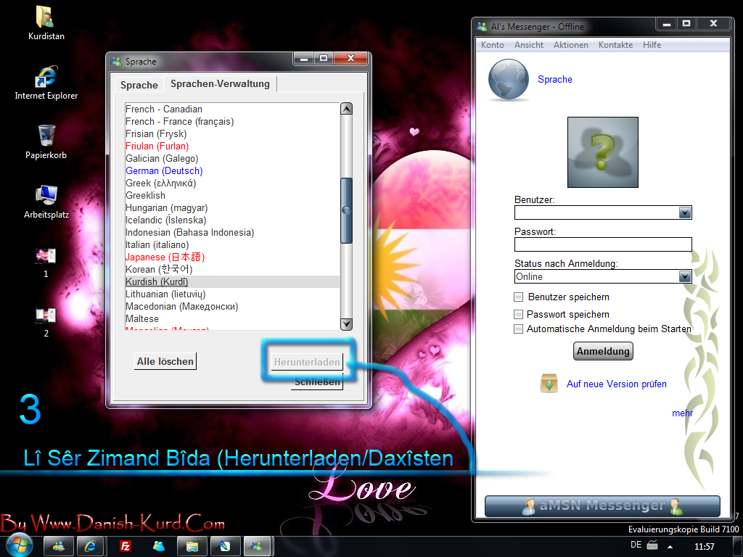Click the language list scroll-down arrow
The image size is (743, 557).
(346, 324)
